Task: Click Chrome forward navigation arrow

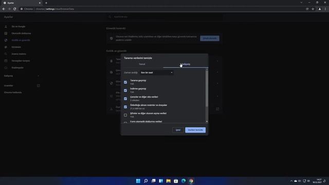Action: pyautogui.click(x=9, y=9)
